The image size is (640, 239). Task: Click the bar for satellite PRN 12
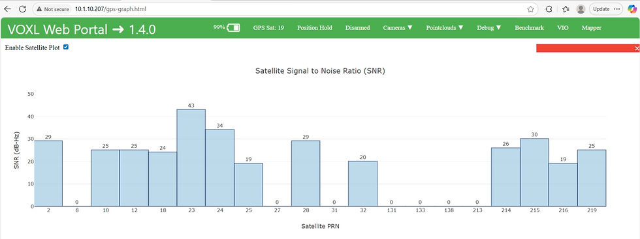134,178
